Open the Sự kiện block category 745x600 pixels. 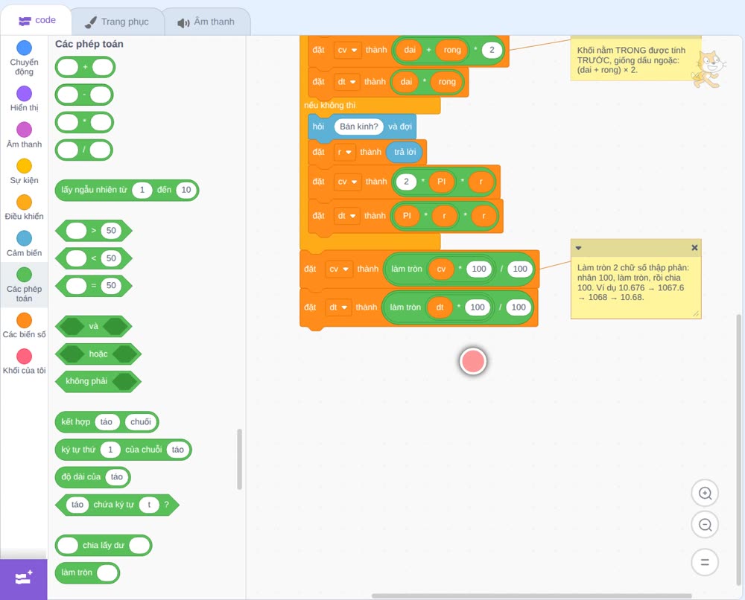pos(24,171)
